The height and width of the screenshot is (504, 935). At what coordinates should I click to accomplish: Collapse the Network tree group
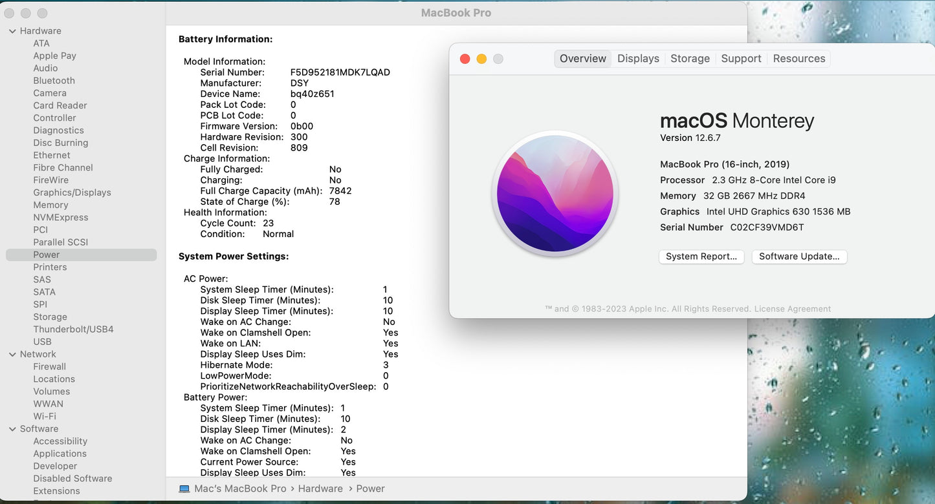(x=12, y=354)
